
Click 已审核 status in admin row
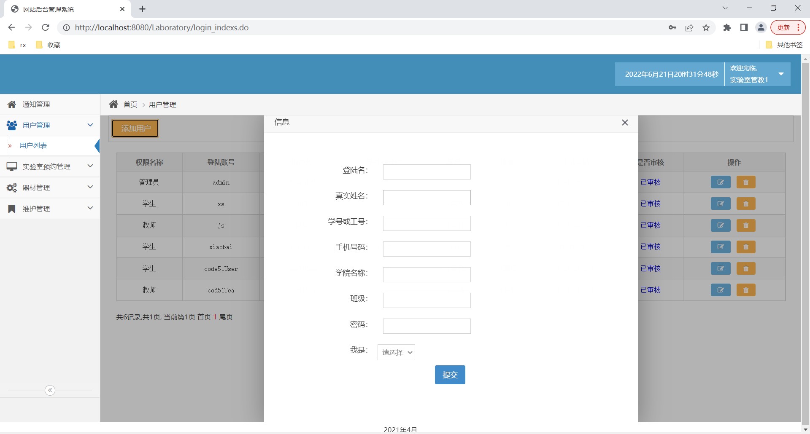click(x=650, y=182)
